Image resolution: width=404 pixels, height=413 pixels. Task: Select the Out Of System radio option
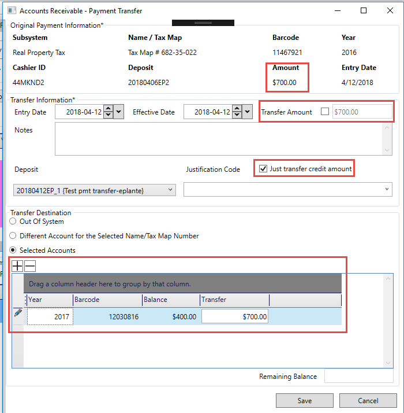pos(13,222)
